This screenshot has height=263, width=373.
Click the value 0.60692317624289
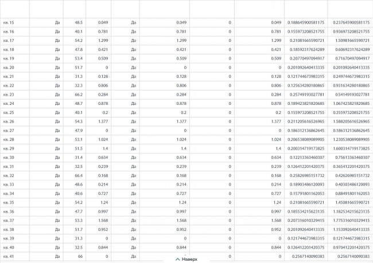(x=352, y=50)
